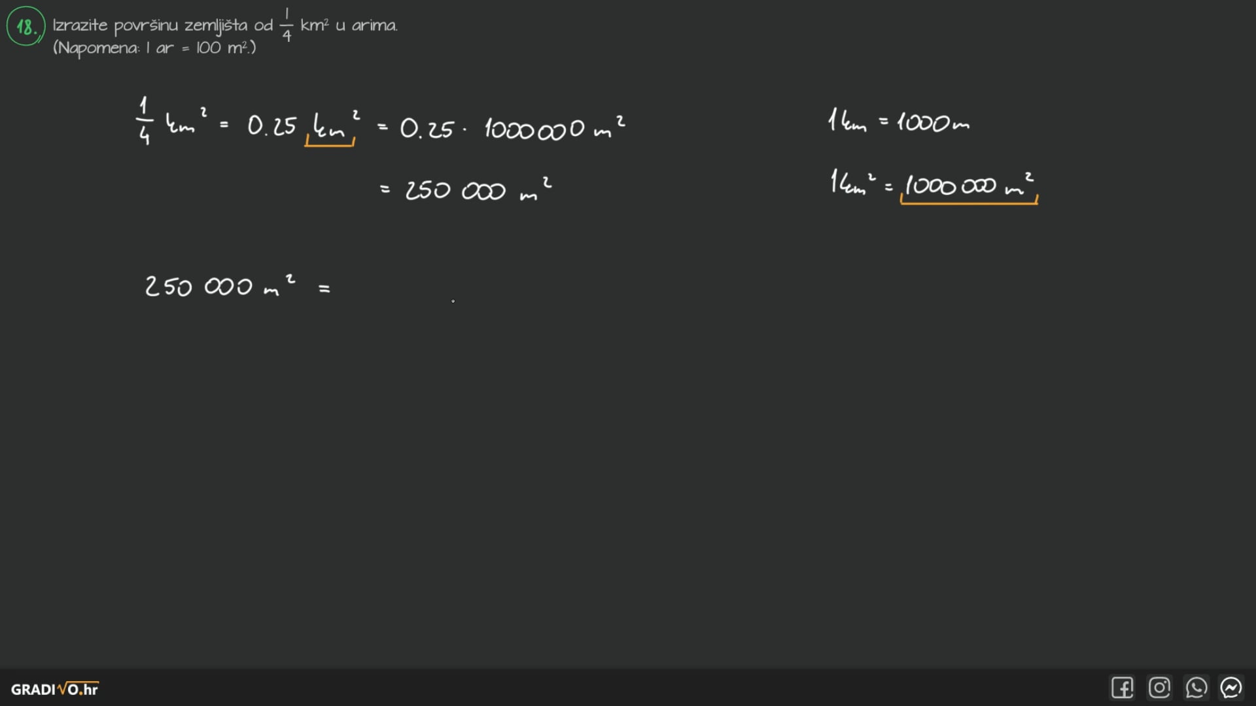Click the problem text 'Izrazite površinu zemljišta'
1256x706 pixels.
coord(149,25)
